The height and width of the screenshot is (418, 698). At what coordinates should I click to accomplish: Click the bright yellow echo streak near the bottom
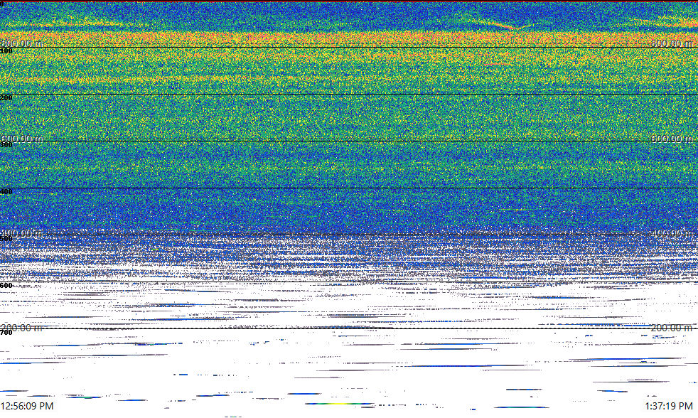click(339, 404)
